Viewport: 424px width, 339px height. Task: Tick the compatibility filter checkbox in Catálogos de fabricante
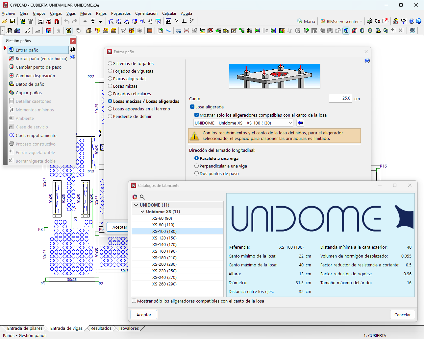[134, 301]
